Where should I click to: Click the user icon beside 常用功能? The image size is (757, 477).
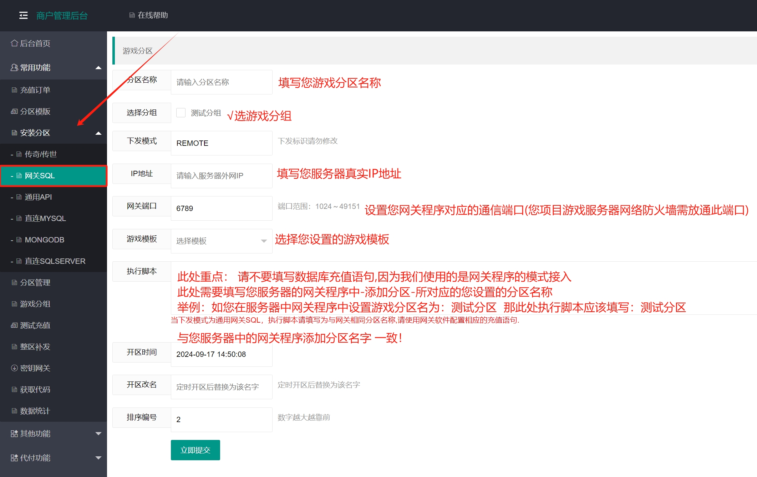click(x=14, y=67)
